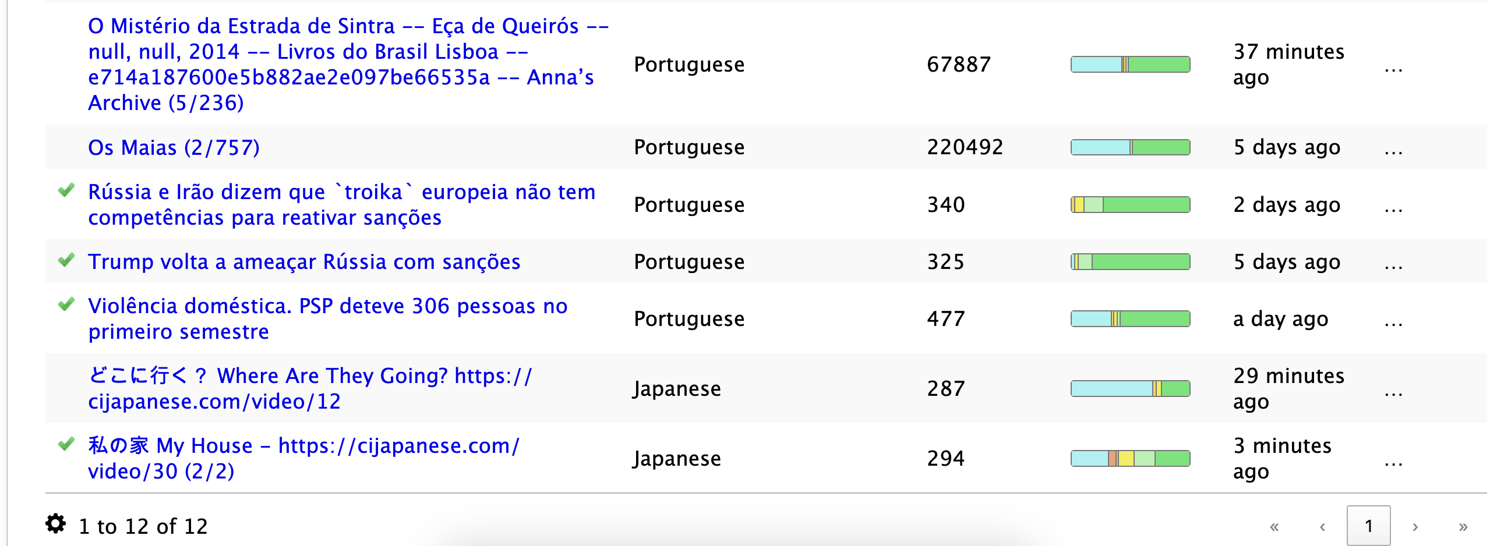Click word status bar for My House row
1497x546 pixels.
tap(1130, 458)
